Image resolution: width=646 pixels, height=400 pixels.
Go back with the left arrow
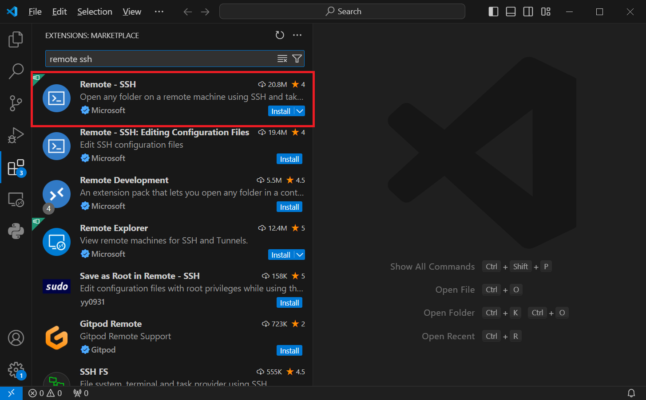[x=188, y=12]
